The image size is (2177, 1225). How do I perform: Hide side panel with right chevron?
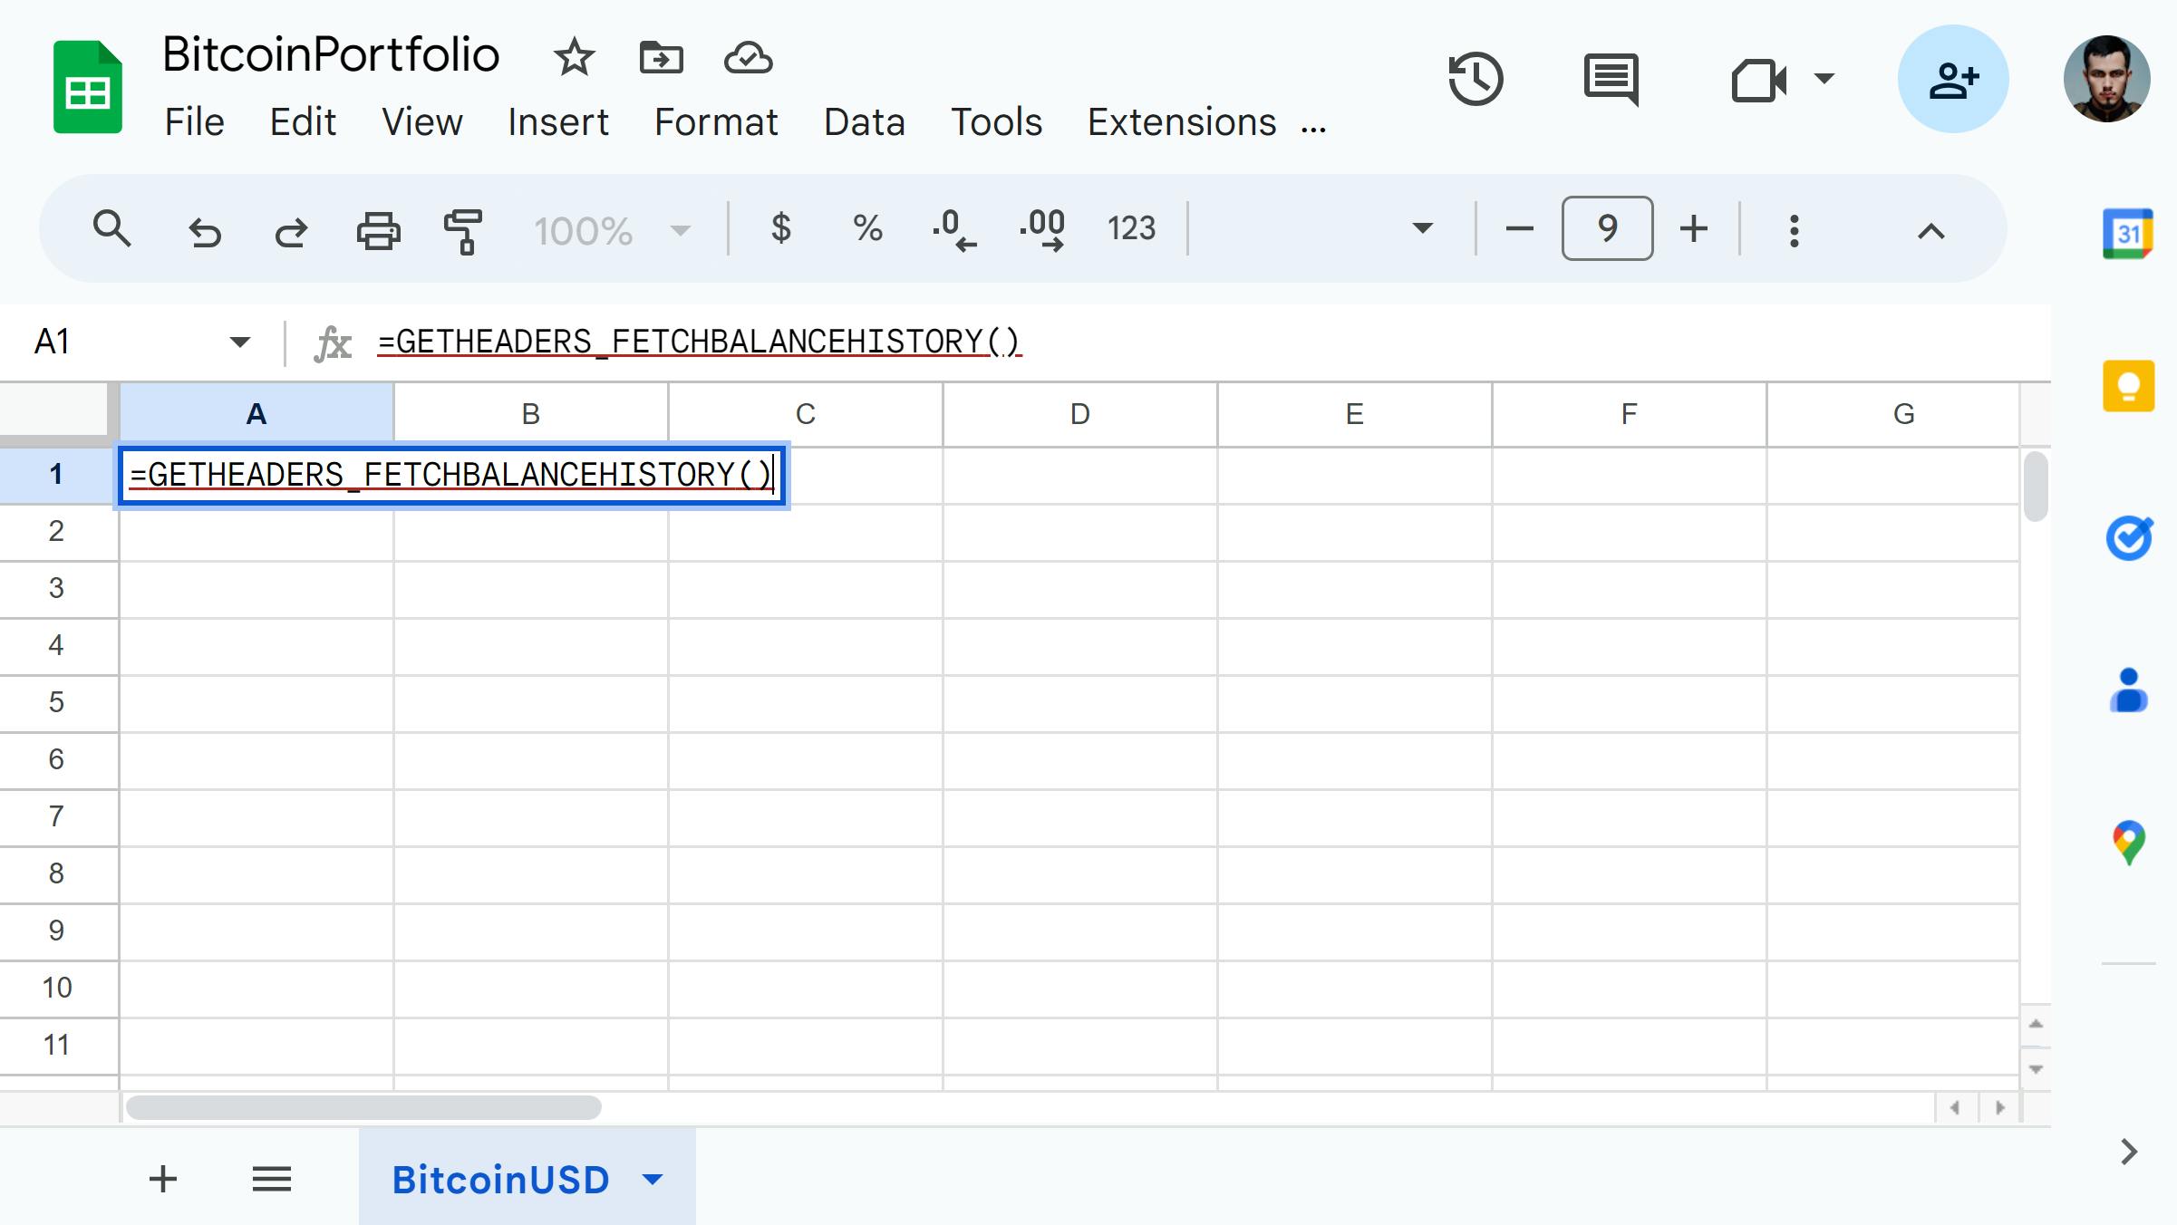[x=2128, y=1152]
